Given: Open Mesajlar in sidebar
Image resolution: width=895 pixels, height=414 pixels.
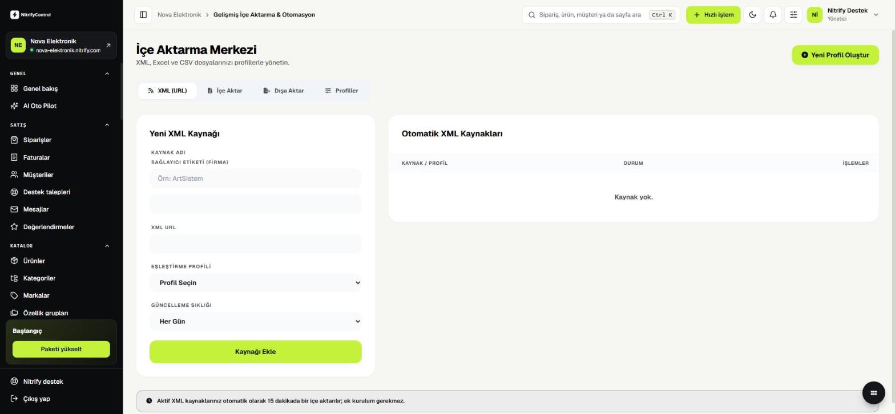Looking at the screenshot, I should pyautogui.click(x=61, y=209).
